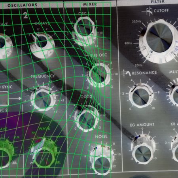Image resolution: width=178 pixels, height=178 pixels.
Task: Select the triangle waveform icon by oscillator 2 Wave knob
Action: 32,163
